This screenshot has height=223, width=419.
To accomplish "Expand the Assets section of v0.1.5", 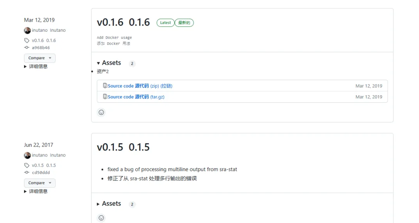I will [109, 204].
